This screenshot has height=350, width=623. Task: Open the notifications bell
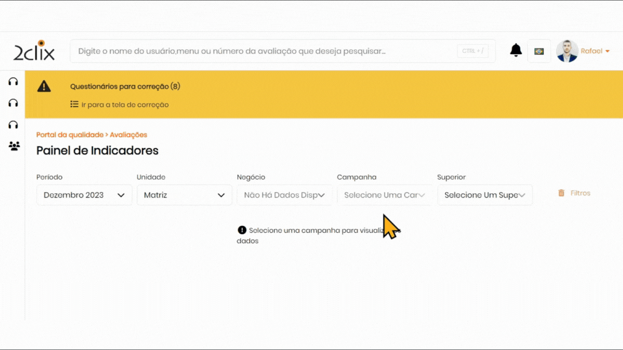(x=516, y=50)
